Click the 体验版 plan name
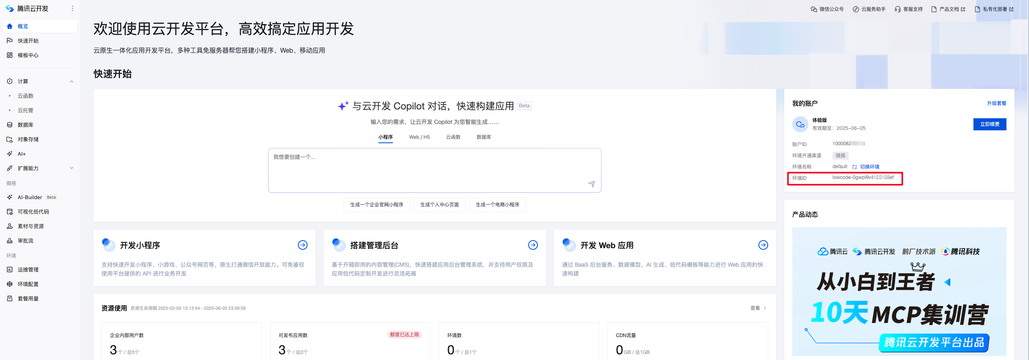Viewport: 1029px width, 360px height. 820,120
